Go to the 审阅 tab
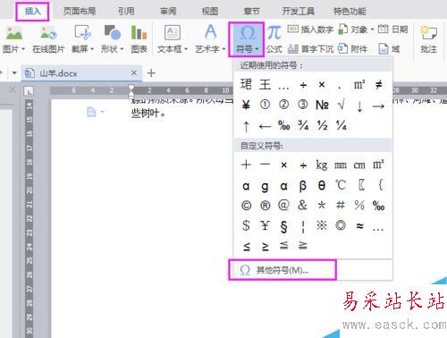The height and width of the screenshot is (338, 447). tap(168, 12)
